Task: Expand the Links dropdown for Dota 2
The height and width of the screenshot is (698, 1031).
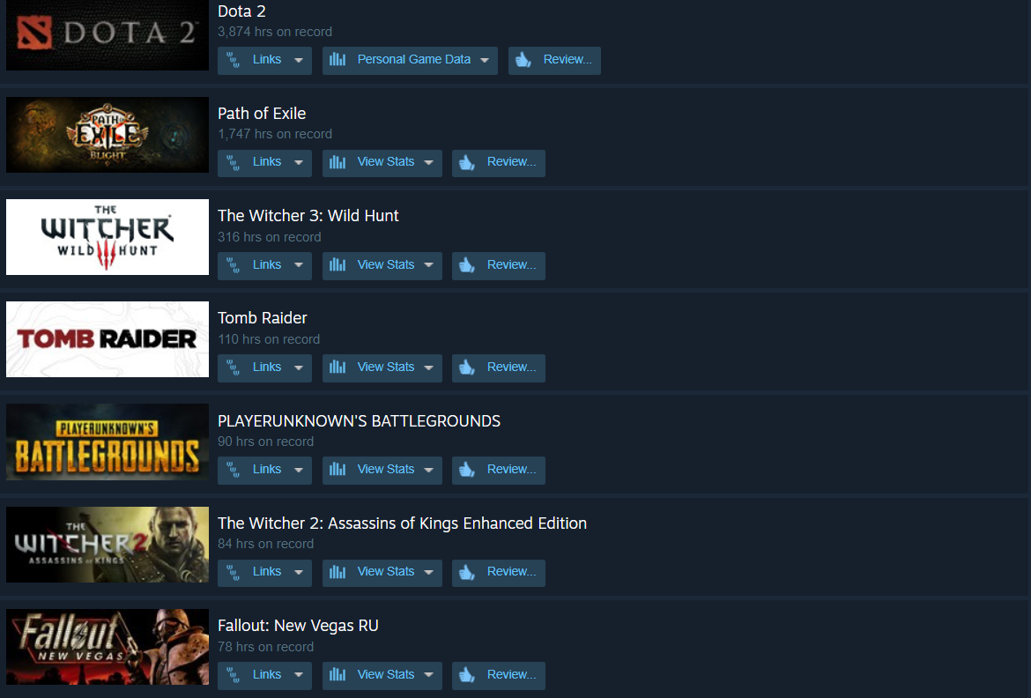Action: (x=299, y=61)
